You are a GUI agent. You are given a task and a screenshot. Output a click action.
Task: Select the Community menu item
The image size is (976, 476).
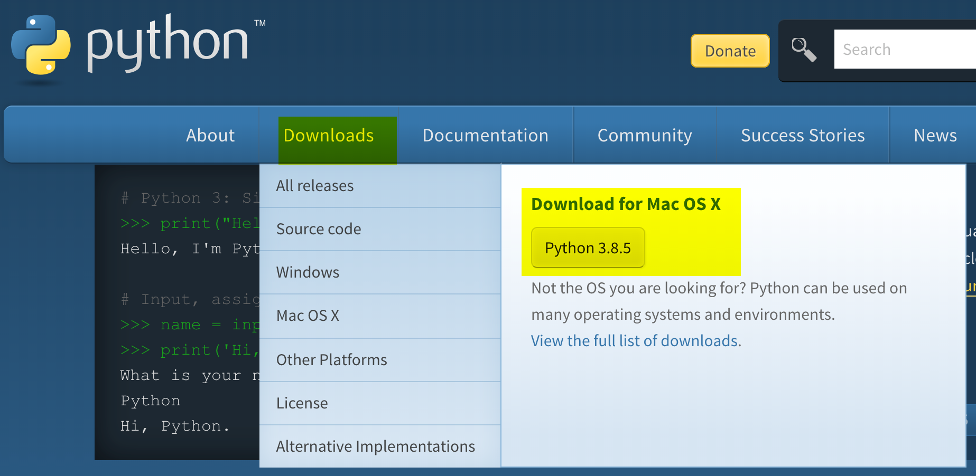point(644,135)
